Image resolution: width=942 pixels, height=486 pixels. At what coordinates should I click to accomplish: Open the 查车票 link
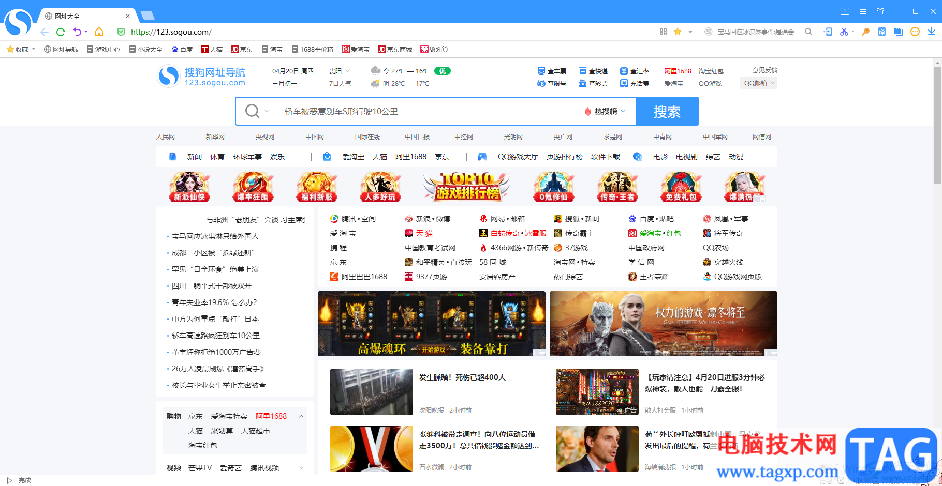(552, 71)
